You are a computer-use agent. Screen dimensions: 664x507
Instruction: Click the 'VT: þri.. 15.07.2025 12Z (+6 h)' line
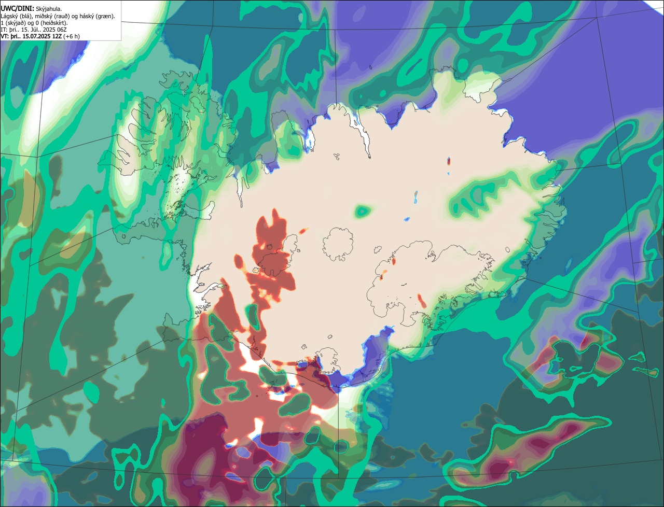pos(40,36)
